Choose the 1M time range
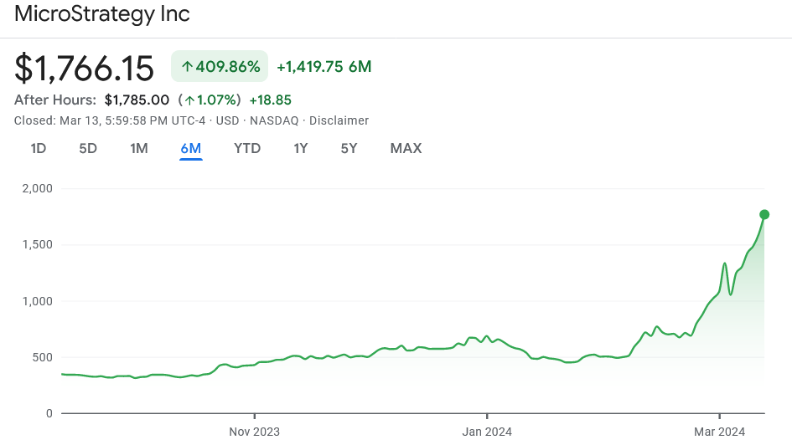The width and height of the screenshot is (792, 445). (x=139, y=149)
